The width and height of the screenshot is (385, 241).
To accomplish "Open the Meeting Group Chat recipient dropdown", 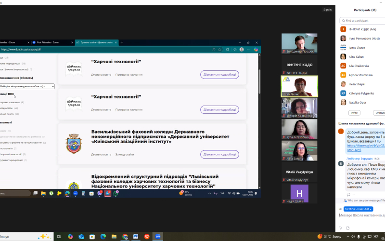I will click(358, 209).
